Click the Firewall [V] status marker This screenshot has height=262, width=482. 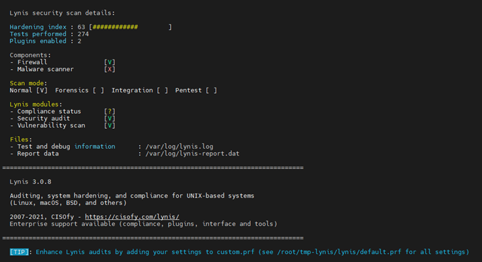[x=110, y=62]
